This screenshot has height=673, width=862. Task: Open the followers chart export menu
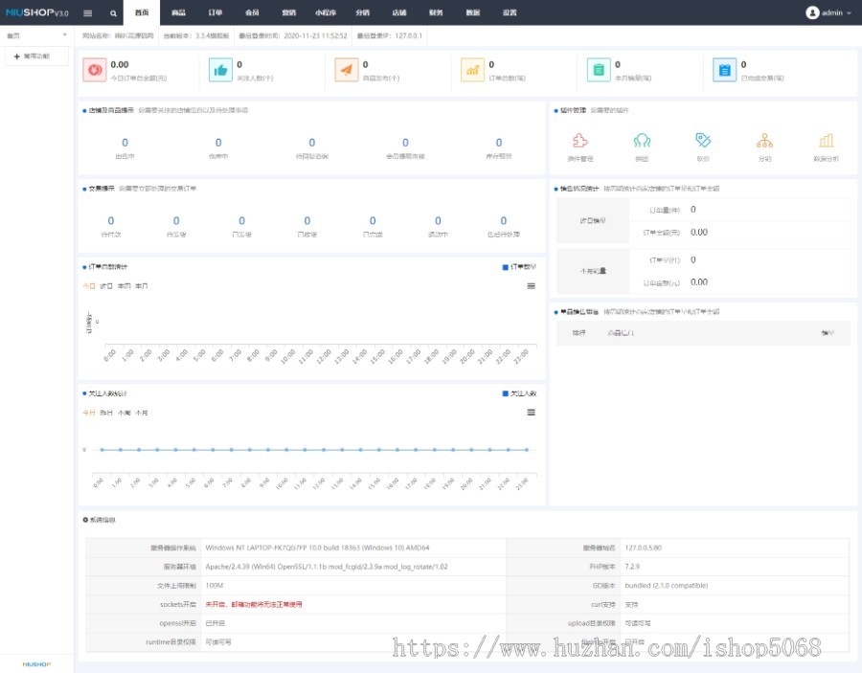532,413
